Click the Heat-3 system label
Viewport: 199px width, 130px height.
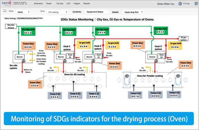tap(158, 48)
